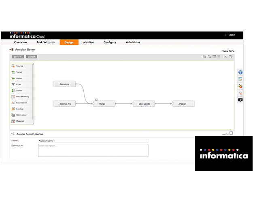Click the Informatica Cloud logo
The height and width of the screenshot is (202, 253).
pyautogui.click(x=27, y=36)
